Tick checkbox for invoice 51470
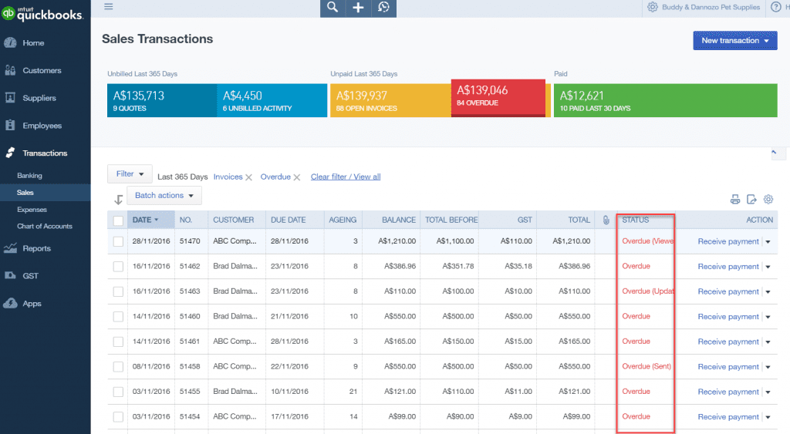The width and height of the screenshot is (790, 434). coord(118,241)
